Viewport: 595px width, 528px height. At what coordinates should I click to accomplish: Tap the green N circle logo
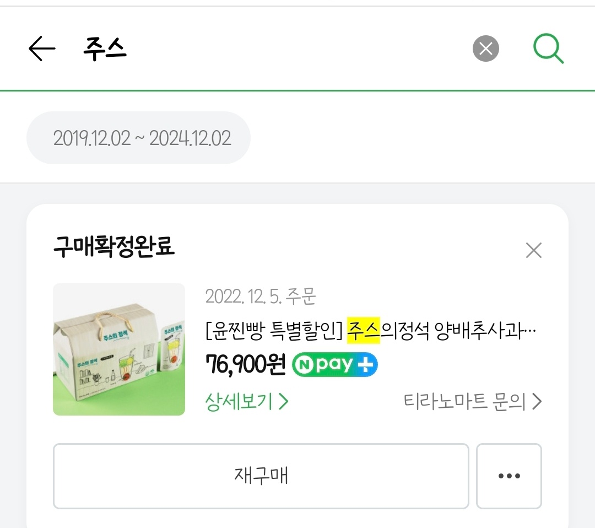302,365
